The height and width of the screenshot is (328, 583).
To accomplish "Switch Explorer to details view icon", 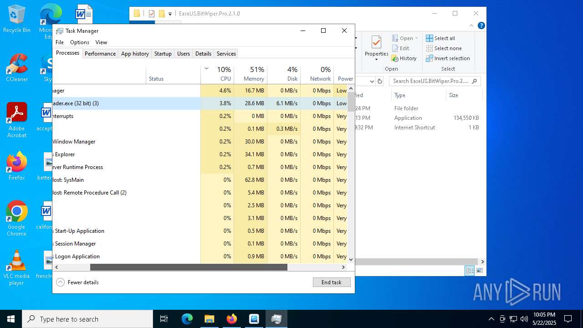I will click(x=470, y=271).
